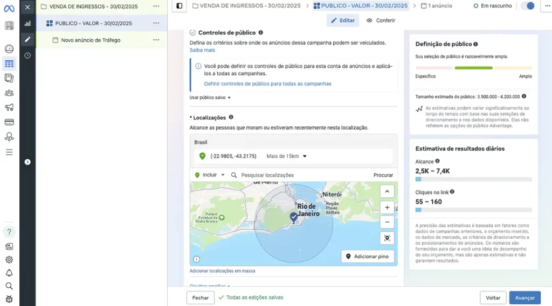The image size is (552, 306).
Task: Open the notifications bell icon
Action: point(9,273)
